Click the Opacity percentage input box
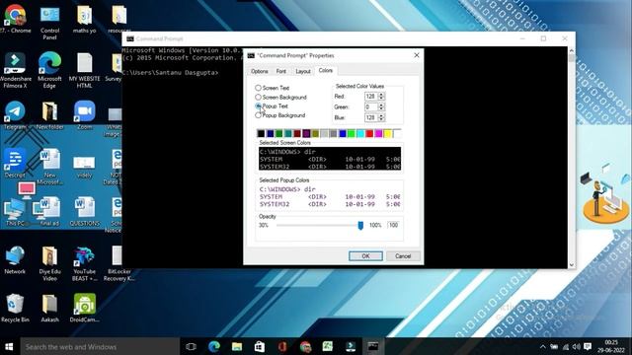Screen dimensions: 632x355 pos(394,225)
